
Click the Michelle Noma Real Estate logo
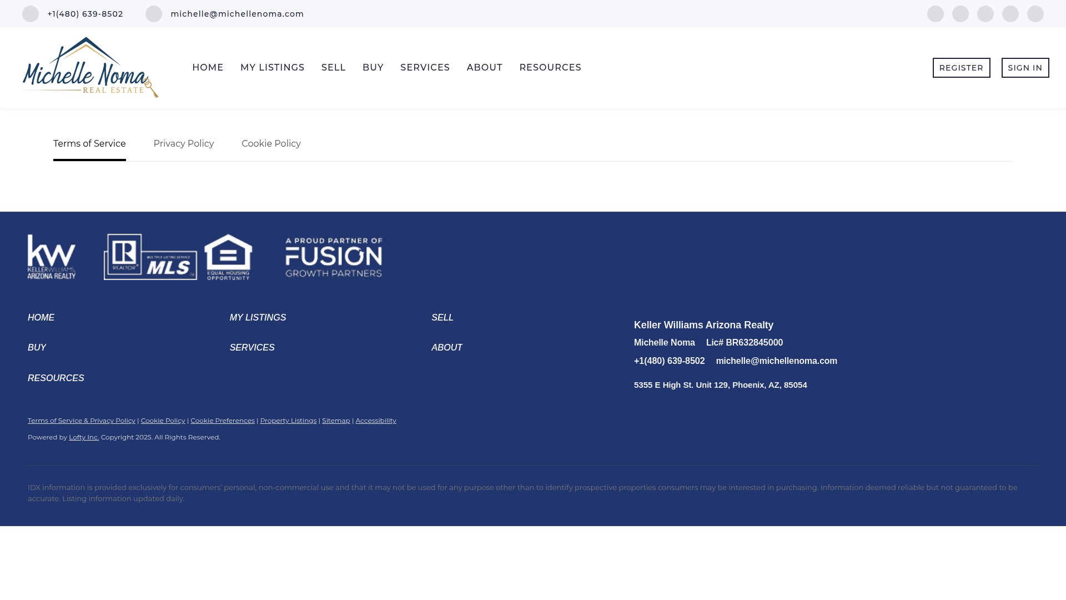(90, 68)
